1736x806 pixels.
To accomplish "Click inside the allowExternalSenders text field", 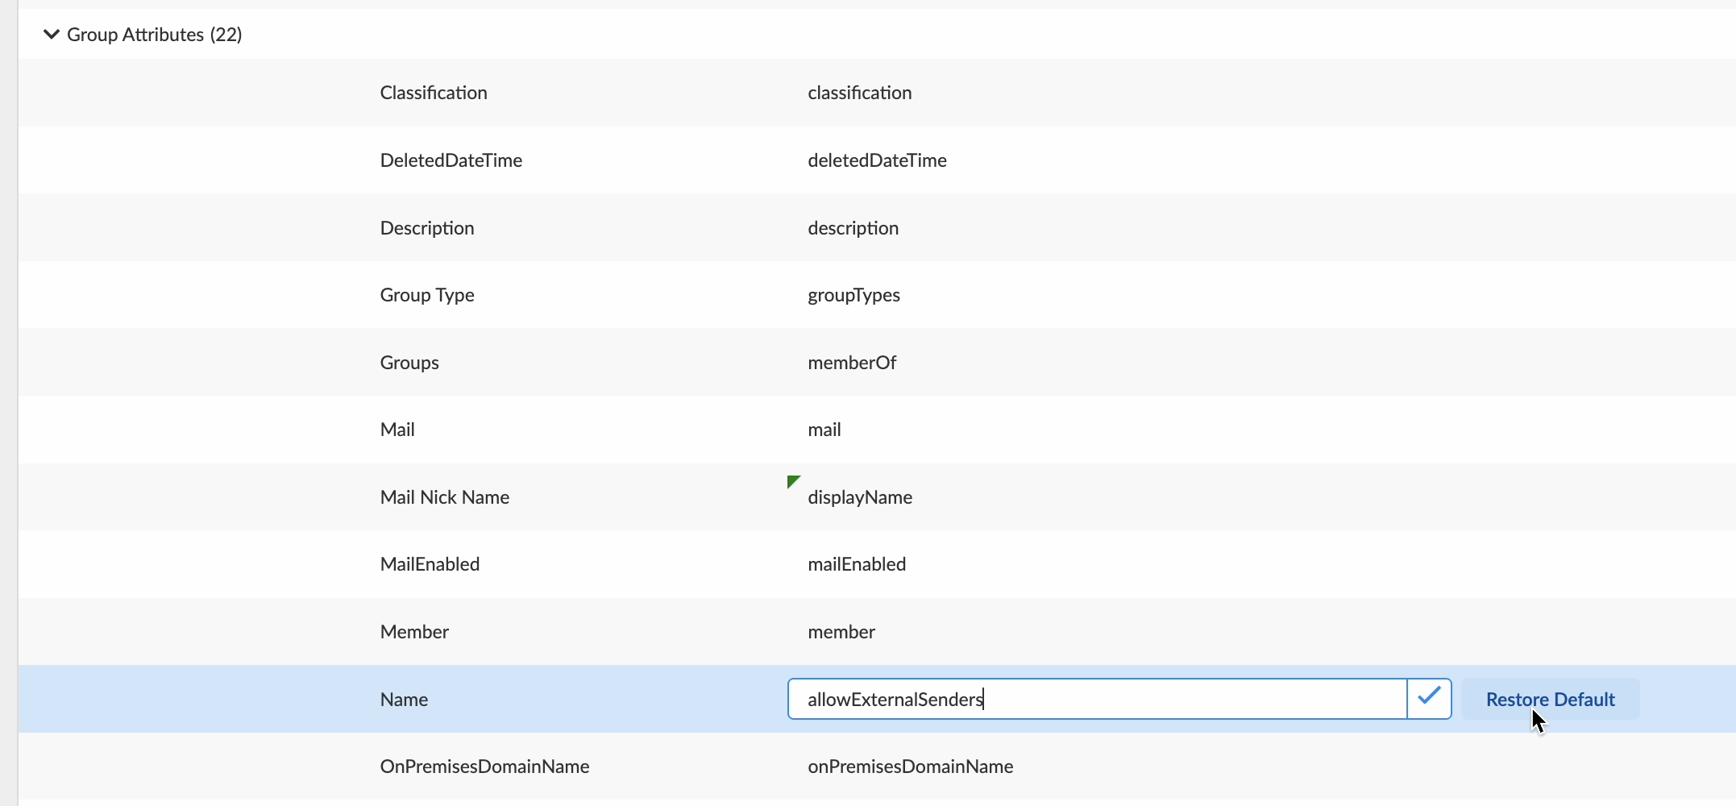I will (1096, 699).
